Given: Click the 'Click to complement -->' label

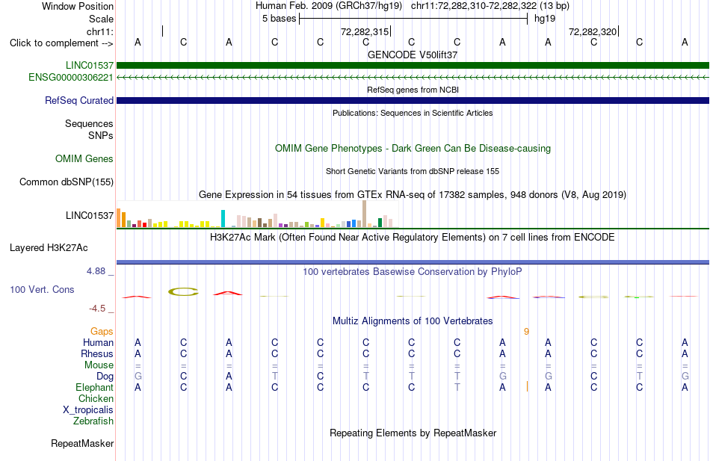Looking at the screenshot, I should (61, 43).
